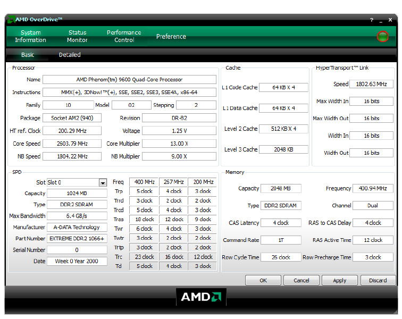Click the Command Rate value 1T

[x=281, y=240]
